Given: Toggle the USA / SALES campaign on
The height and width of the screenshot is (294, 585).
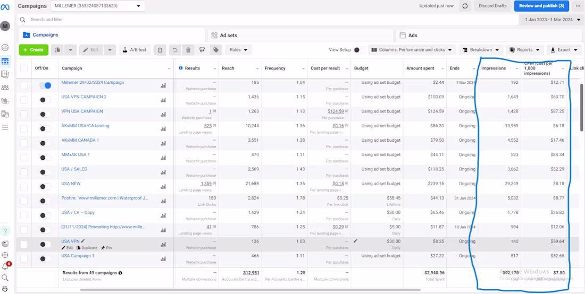Looking at the screenshot, I should pyautogui.click(x=45, y=172).
